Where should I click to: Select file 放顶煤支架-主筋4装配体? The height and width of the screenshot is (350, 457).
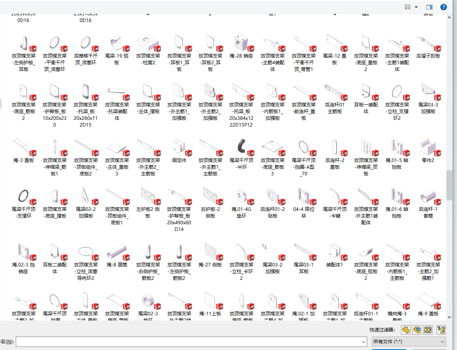coord(273,53)
